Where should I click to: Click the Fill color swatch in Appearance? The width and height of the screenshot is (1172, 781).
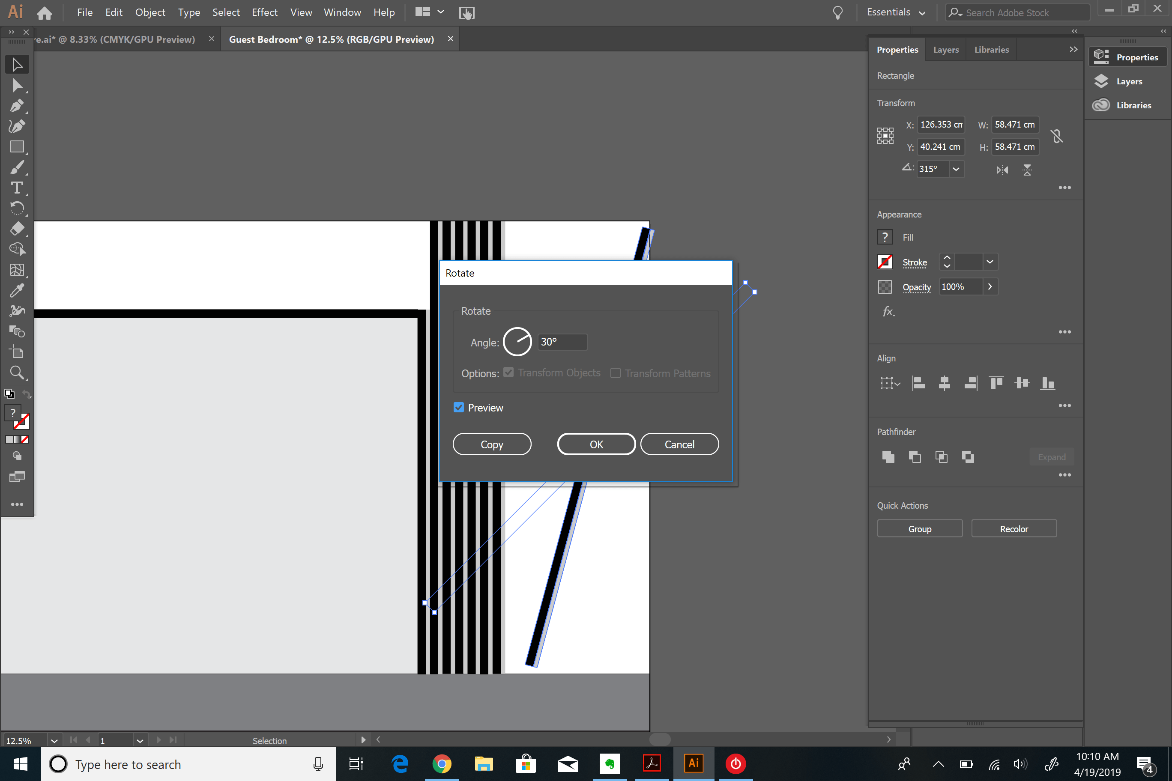[885, 237]
